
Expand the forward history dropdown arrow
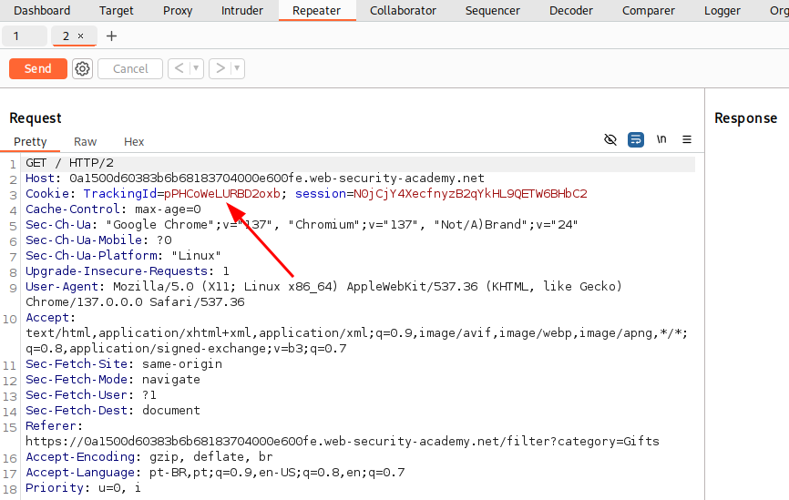coord(237,68)
